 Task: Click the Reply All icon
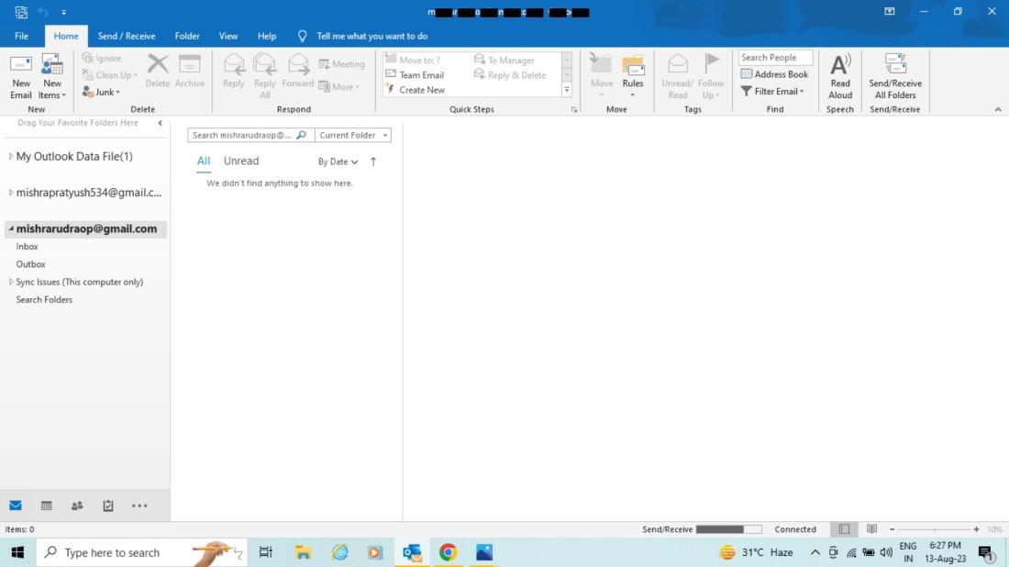click(264, 76)
